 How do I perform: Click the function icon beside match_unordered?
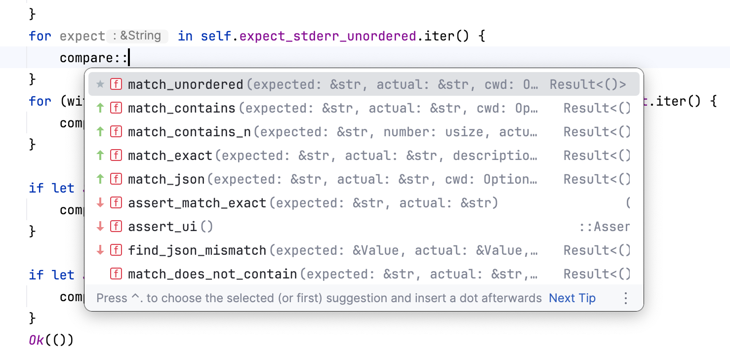(116, 84)
